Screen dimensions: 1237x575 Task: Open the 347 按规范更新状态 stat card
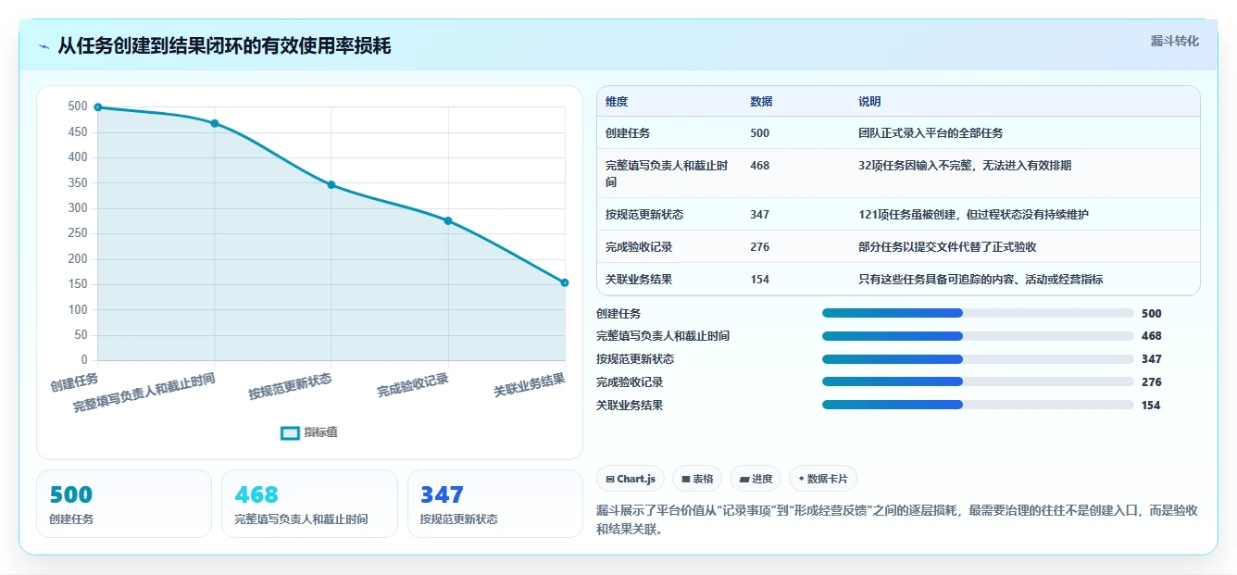pos(495,504)
